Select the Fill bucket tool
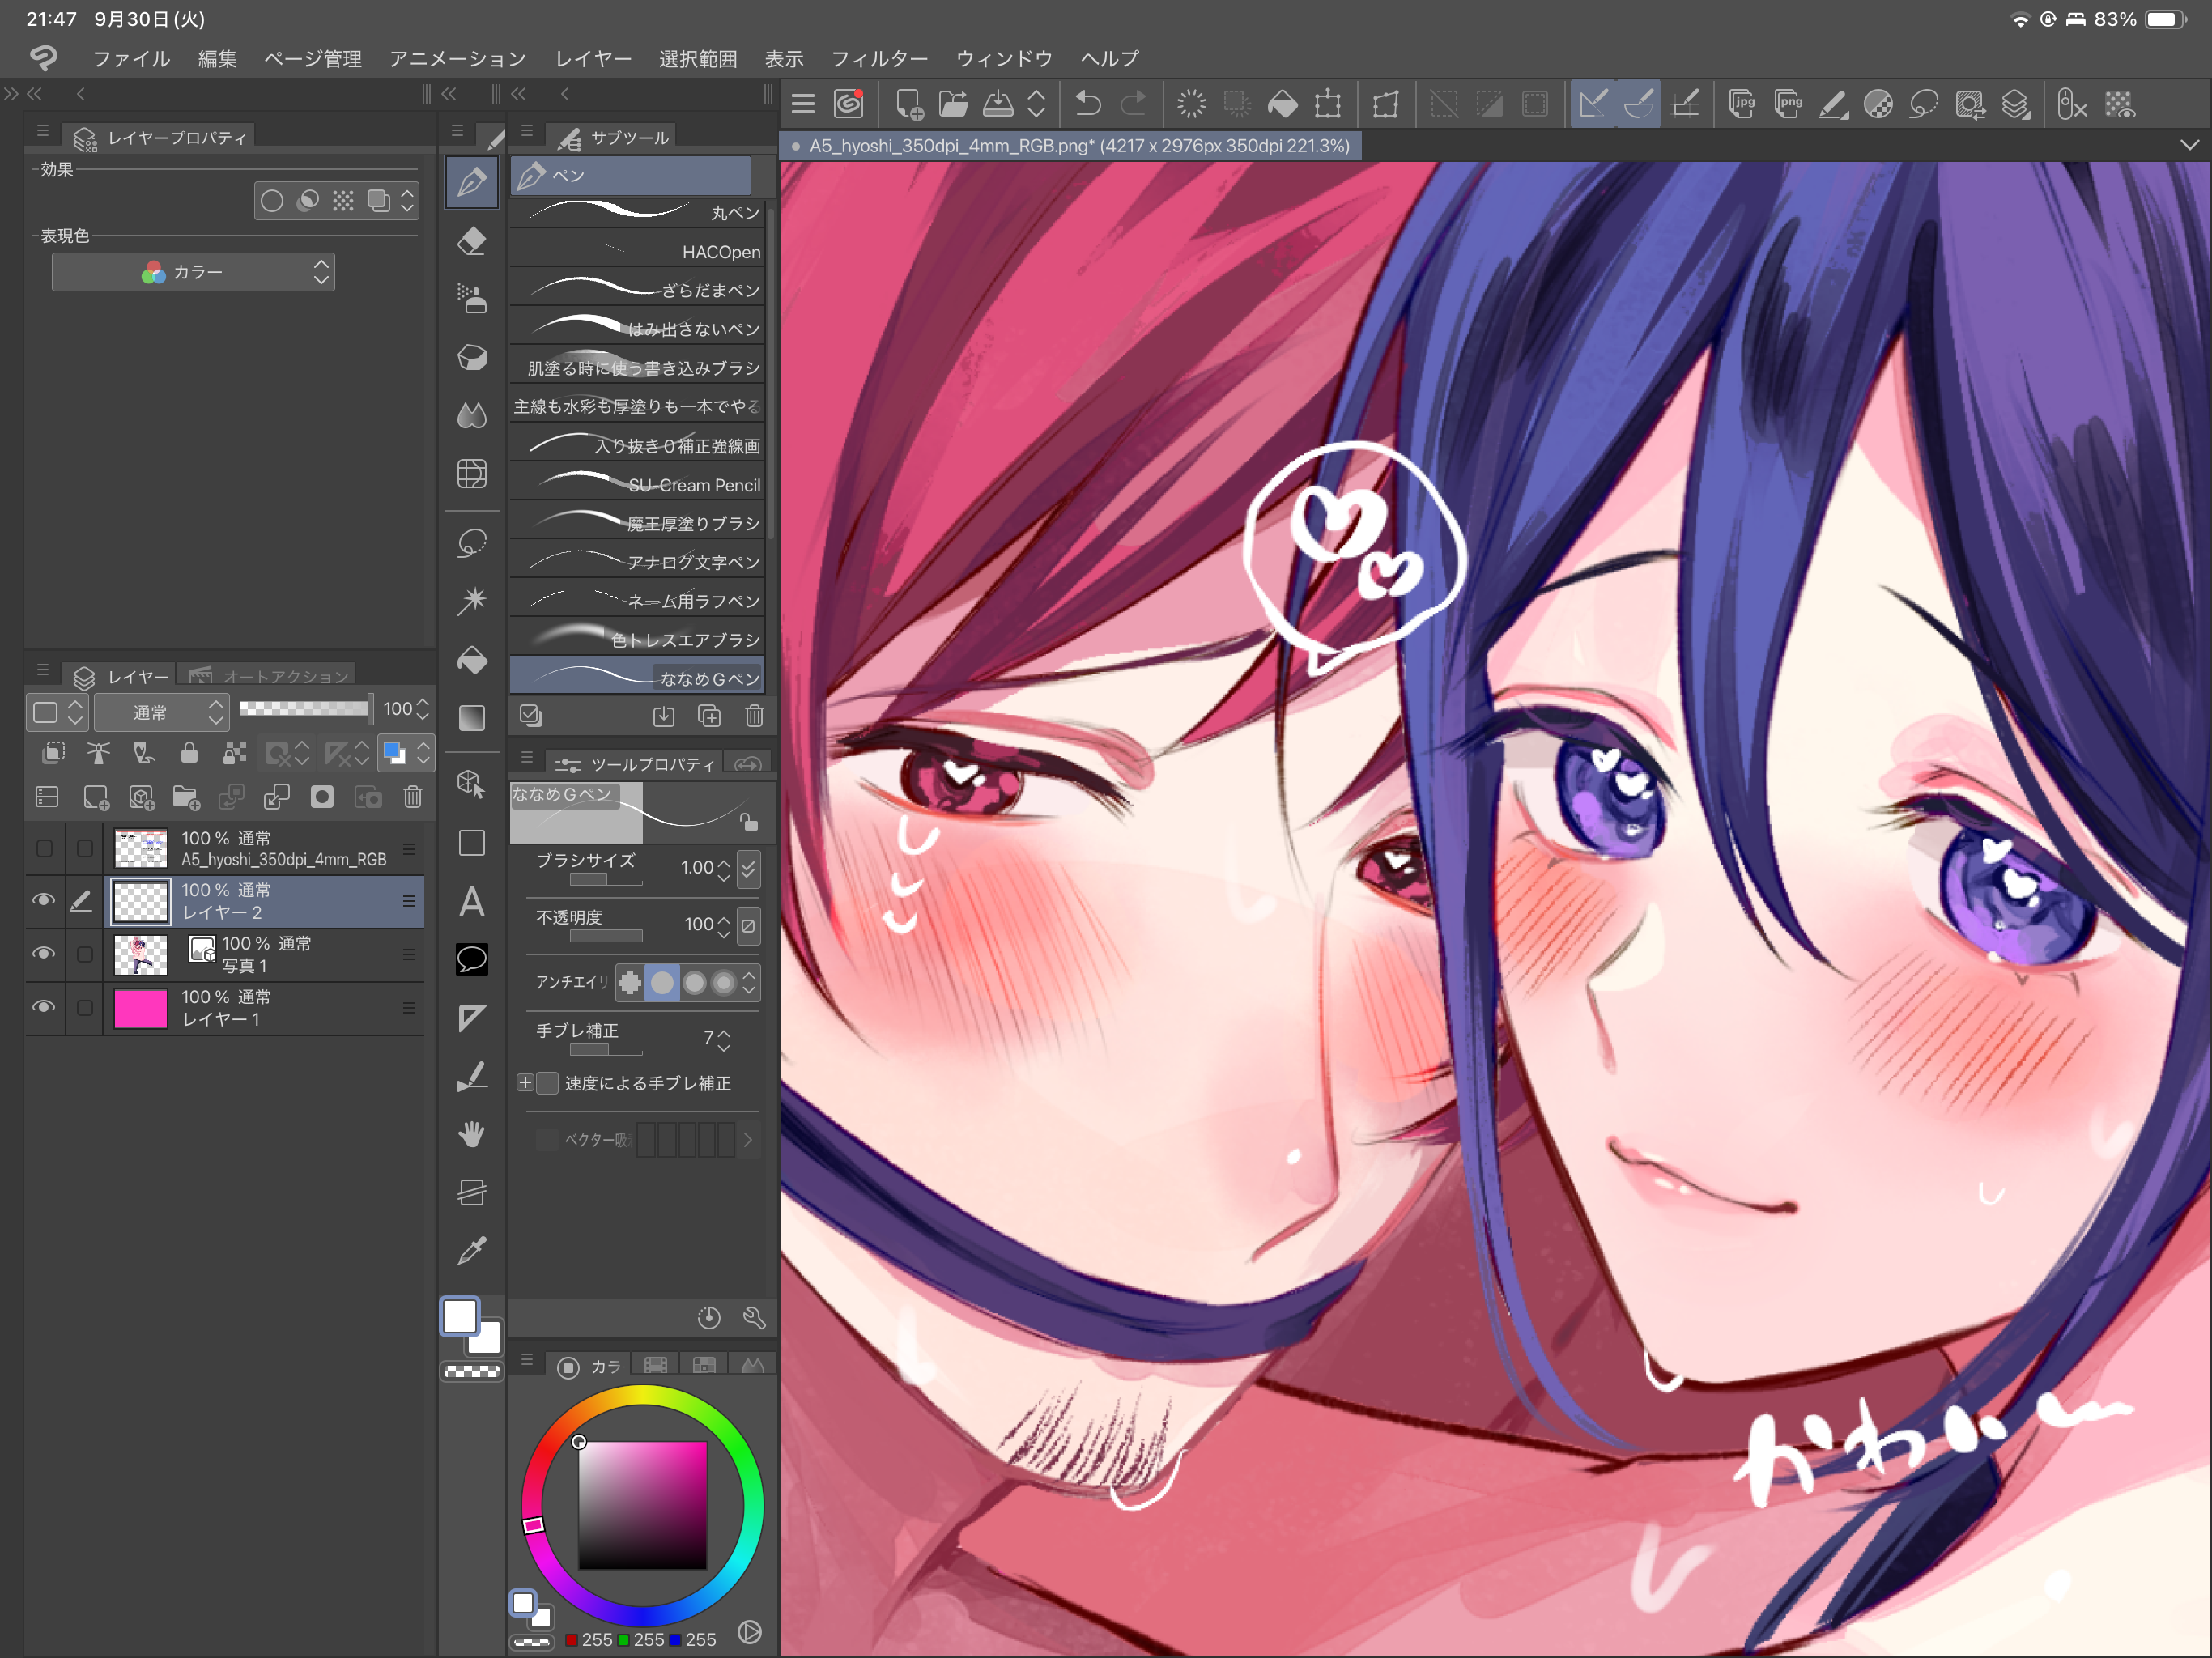 [472, 660]
